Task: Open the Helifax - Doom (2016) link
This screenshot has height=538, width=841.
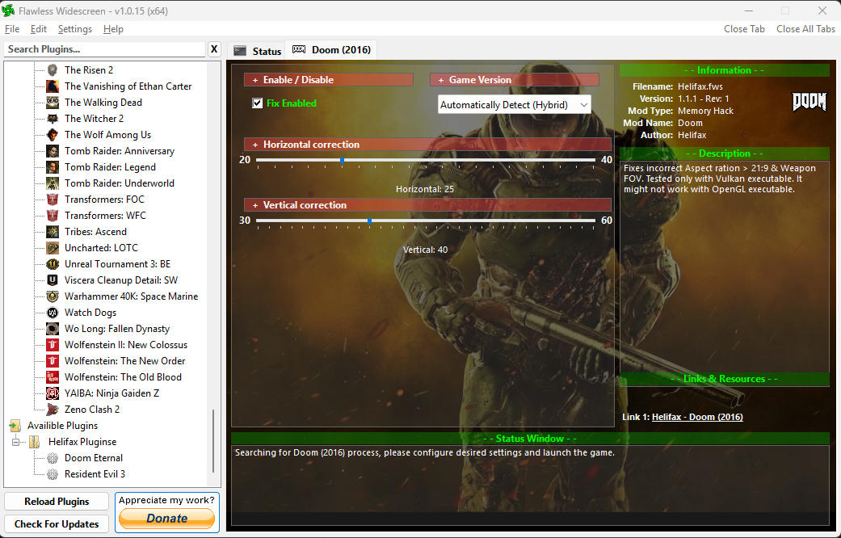Action: 697,417
